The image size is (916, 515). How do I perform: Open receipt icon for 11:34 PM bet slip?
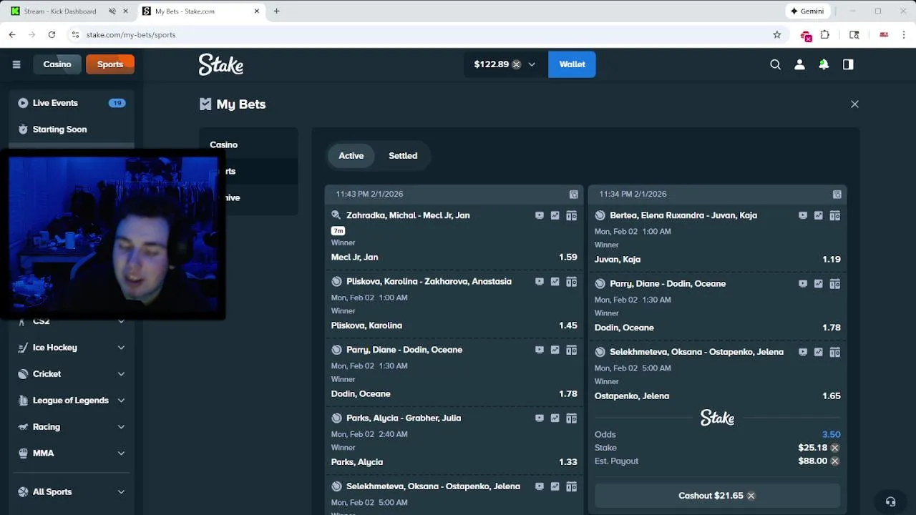(x=837, y=195)
